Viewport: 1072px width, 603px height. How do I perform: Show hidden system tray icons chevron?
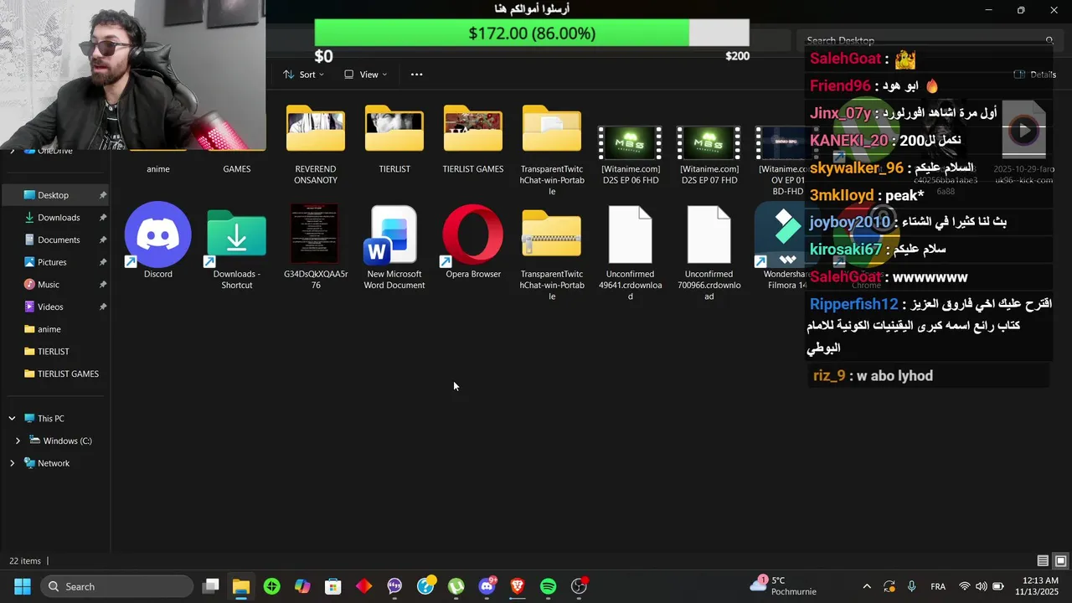(866, 586)
